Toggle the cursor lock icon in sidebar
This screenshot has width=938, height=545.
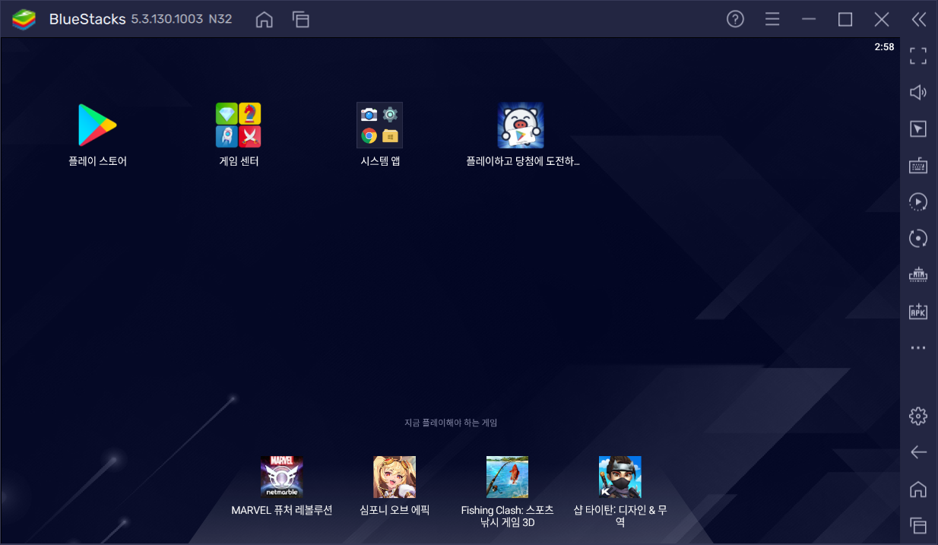918,128
